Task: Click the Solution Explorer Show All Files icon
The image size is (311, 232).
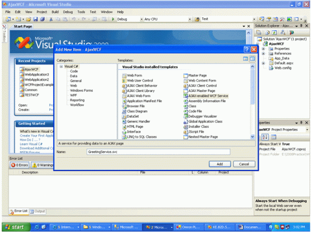Action: pyautogui.click(x=267, y=33)
